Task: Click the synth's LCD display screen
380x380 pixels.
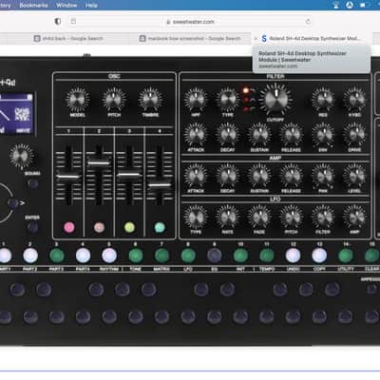Action: pyautogui.click(x=16, y=114)
